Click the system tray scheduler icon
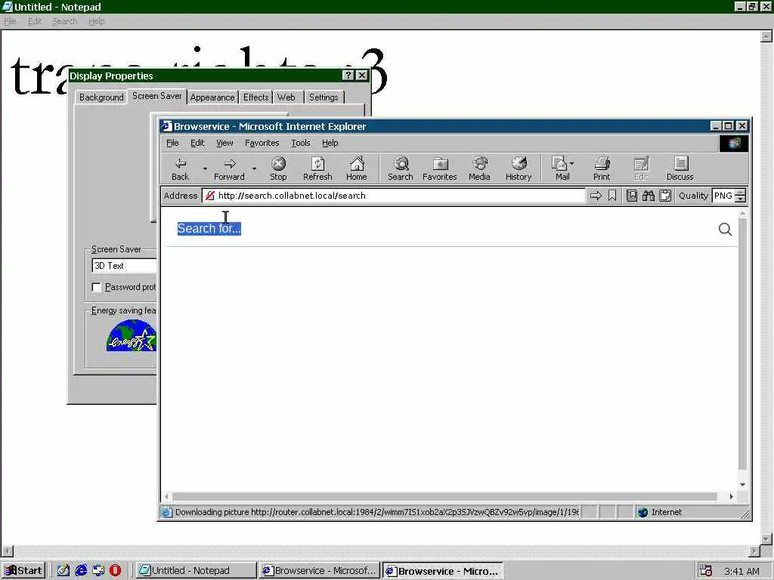Viewport: 774px width, 580px height. (x=706, y=571)
